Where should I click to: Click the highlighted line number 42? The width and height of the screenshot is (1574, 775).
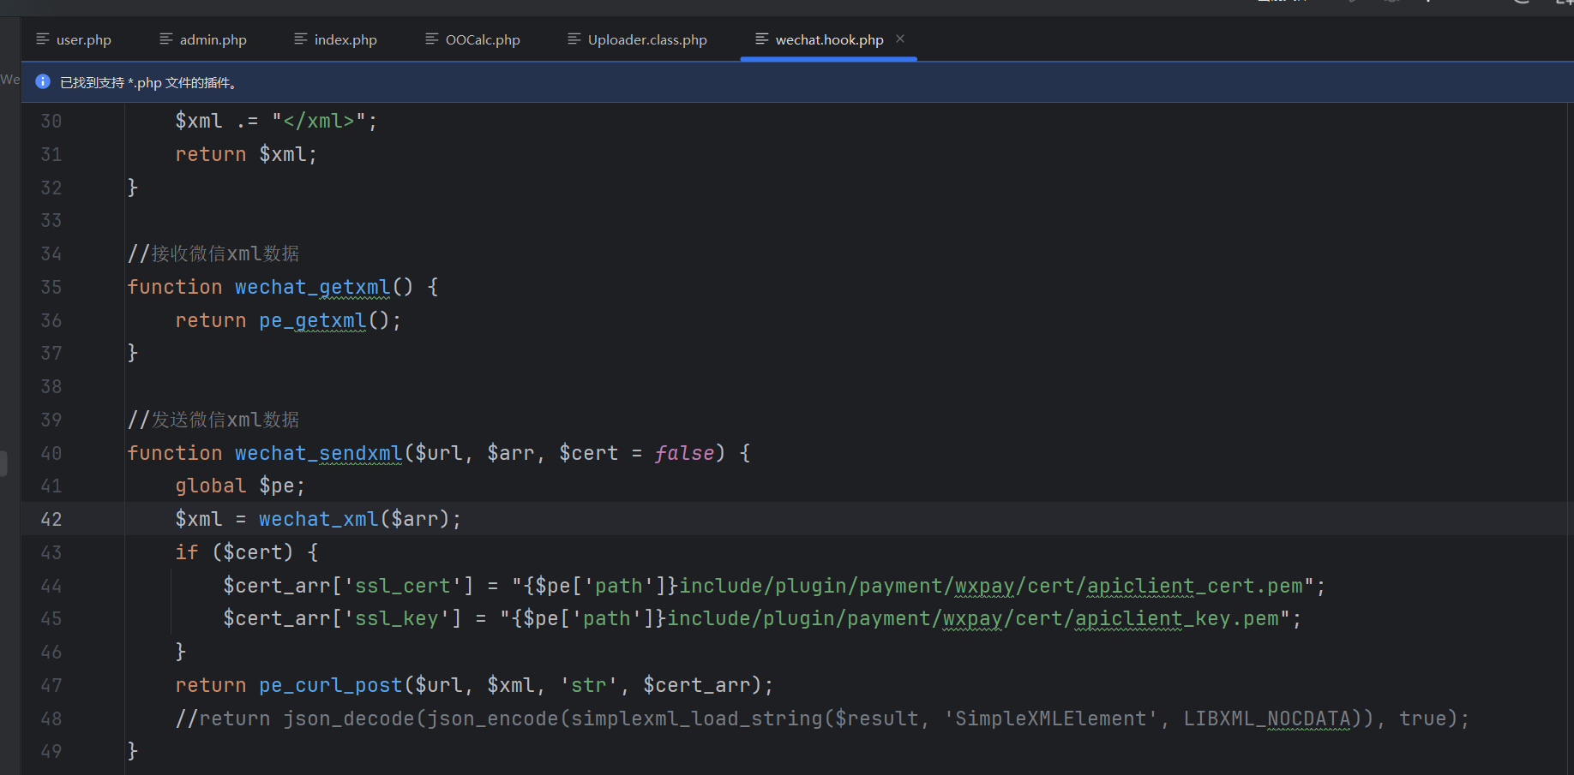tap(51, 520)
